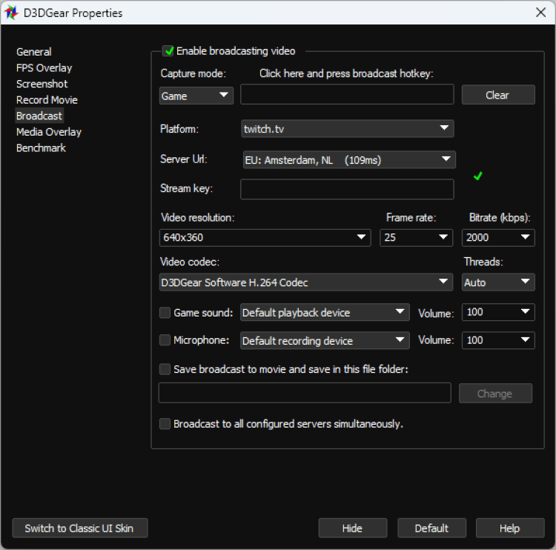Click the D3DGear app icon in title bar
The width and height of the screenshot is (556, 550).
click(x=11, y=13)
